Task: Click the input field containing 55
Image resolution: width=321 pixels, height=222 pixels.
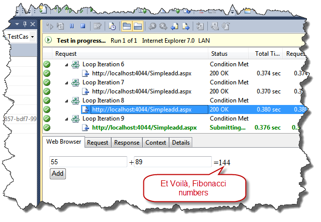Action: [88, 162]
